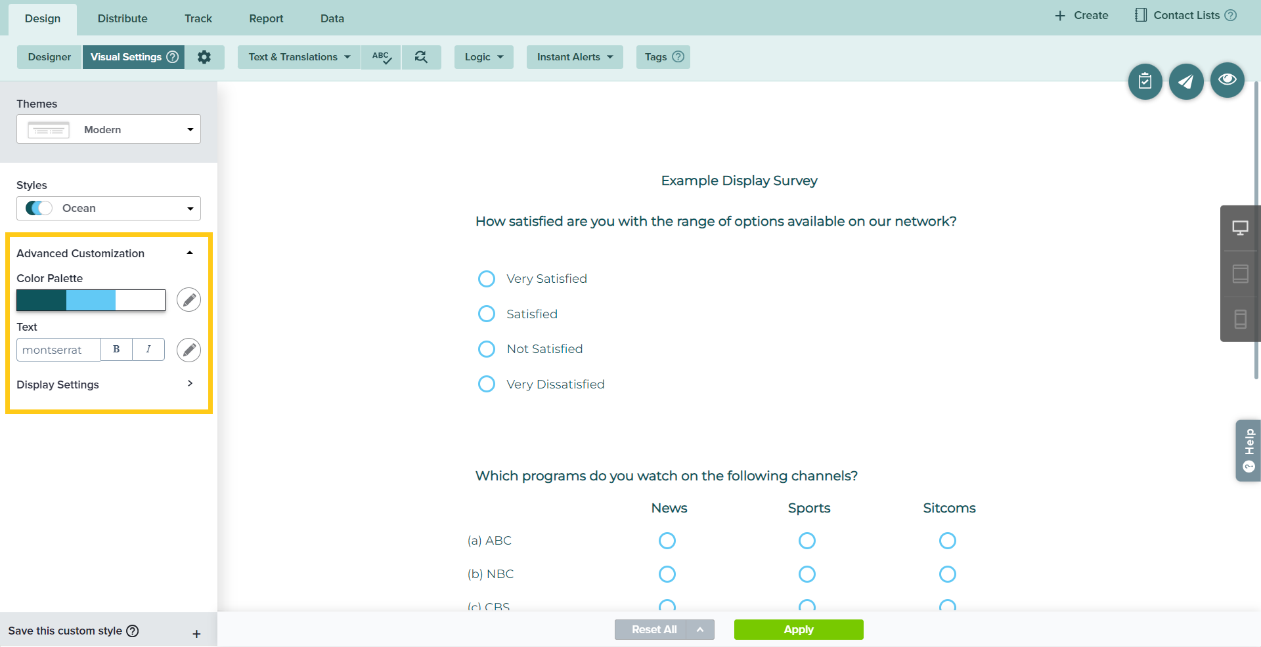Open the Styles dropdown showing Ocean
Image resolution: width=1261 pixels, height=647 pixels.
(108, 208)
